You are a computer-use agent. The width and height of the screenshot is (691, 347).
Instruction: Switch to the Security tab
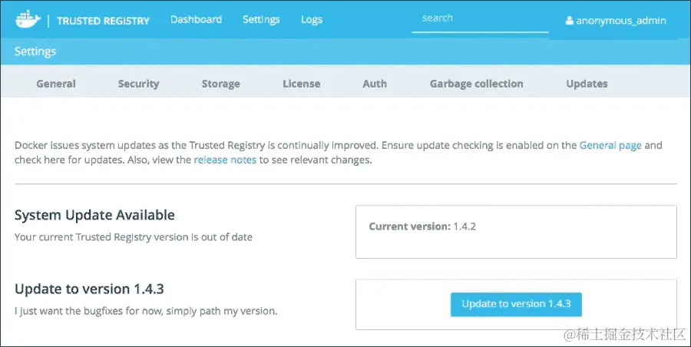point(138,84)
